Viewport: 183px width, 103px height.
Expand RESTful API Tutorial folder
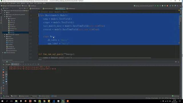5,35
